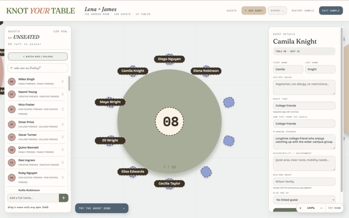The image size is (349, 218).
Task: Click Batch Add / Upload button
Action: tap(38, 57)
